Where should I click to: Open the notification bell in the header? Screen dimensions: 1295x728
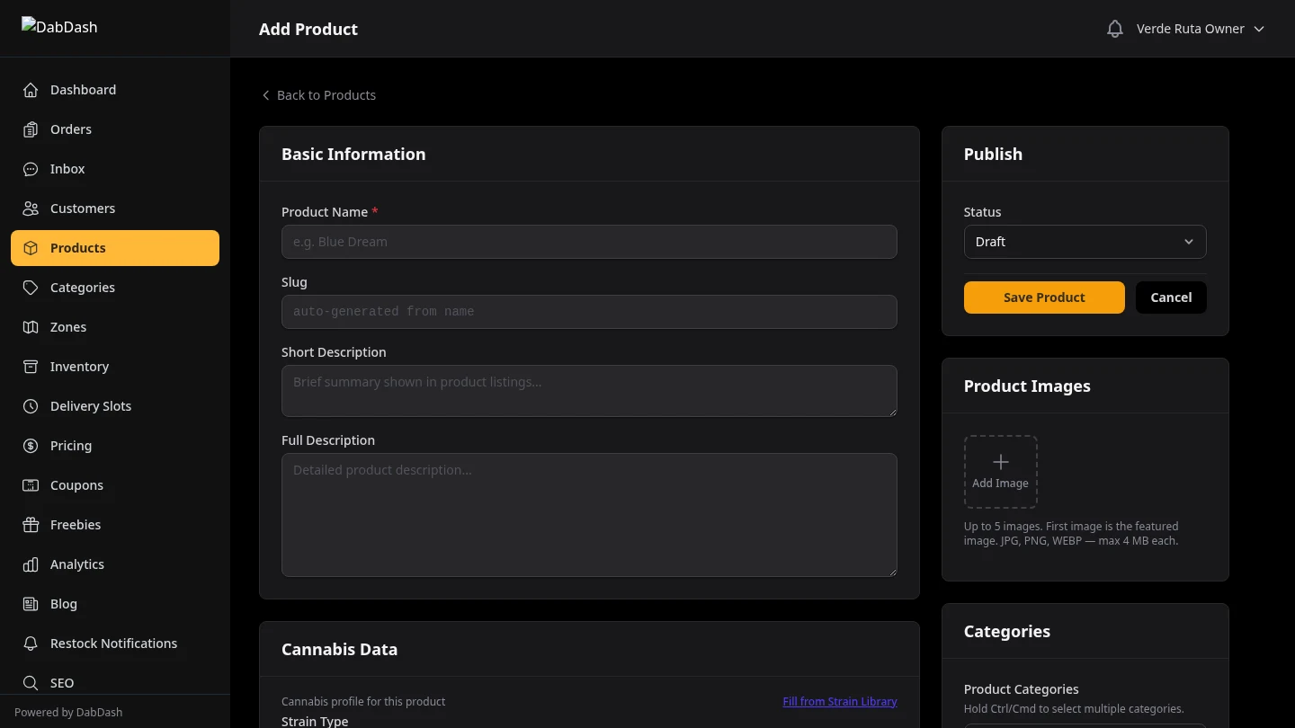pos(1115,28)
